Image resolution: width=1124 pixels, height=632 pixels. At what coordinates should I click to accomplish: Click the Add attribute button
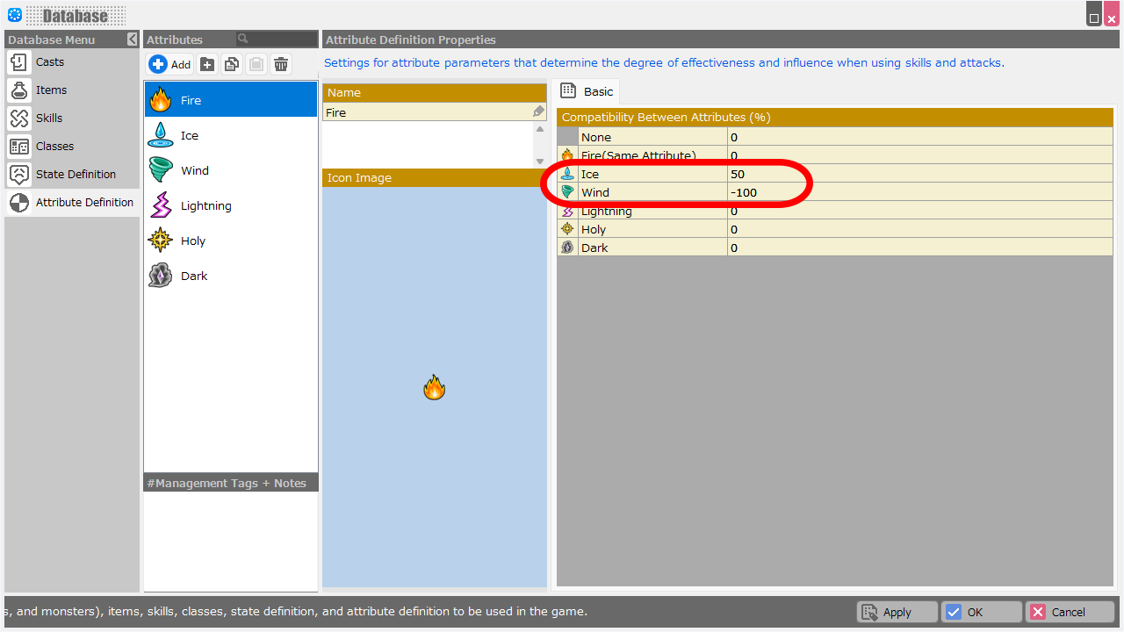coord(170,64)
